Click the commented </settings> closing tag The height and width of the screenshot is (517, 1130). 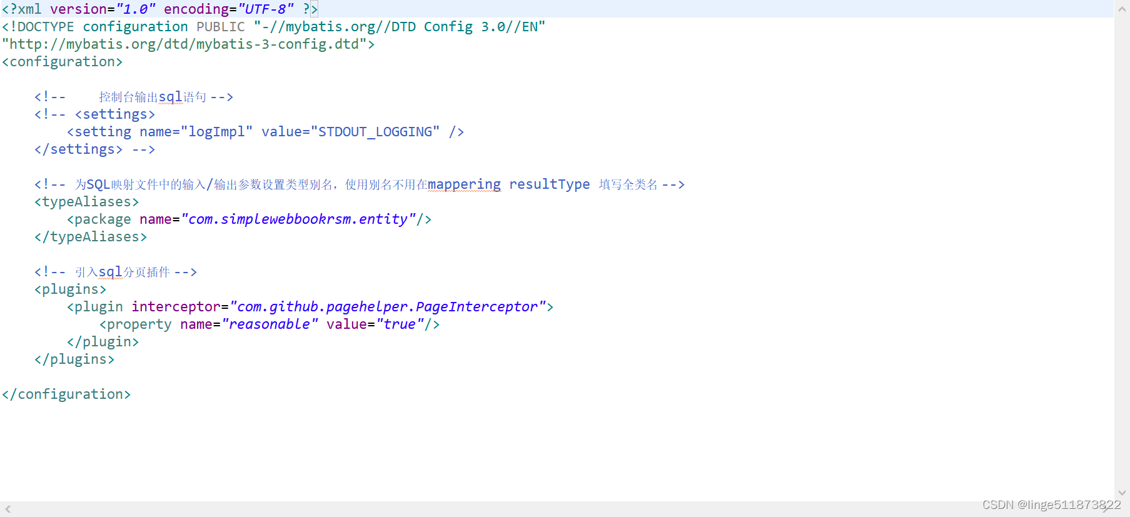[x=79, y=149]
